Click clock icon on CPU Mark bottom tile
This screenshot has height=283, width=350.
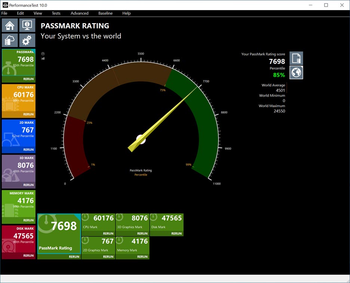coord(85,217)
